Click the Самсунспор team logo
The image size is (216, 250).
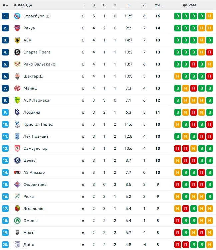(x=17, y=148)
